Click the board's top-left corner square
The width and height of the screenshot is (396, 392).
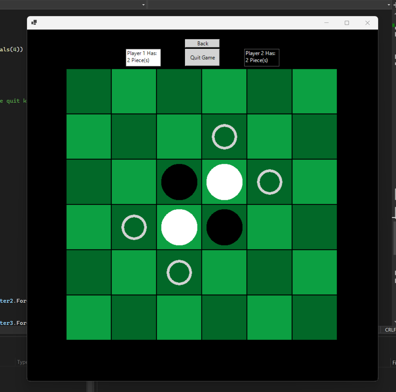tap(89, 91)
